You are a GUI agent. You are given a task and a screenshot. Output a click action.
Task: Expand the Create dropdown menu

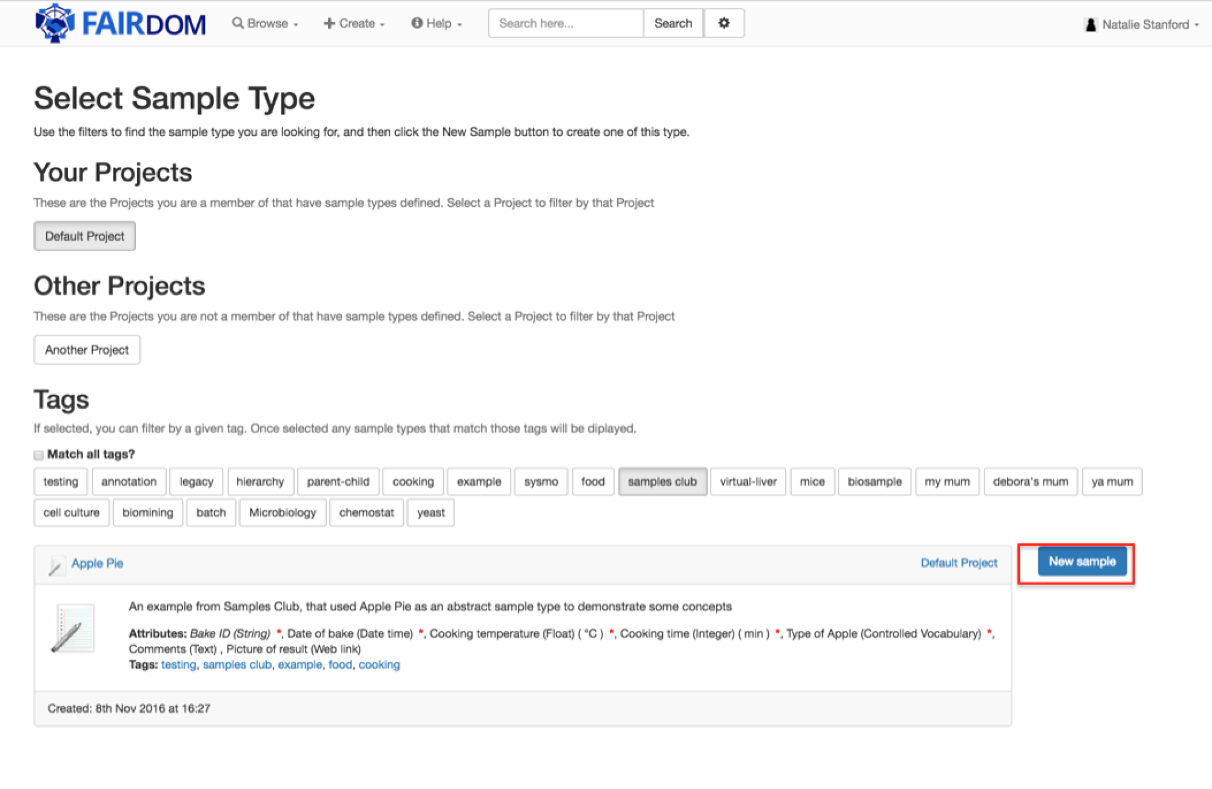click(357, 23)
